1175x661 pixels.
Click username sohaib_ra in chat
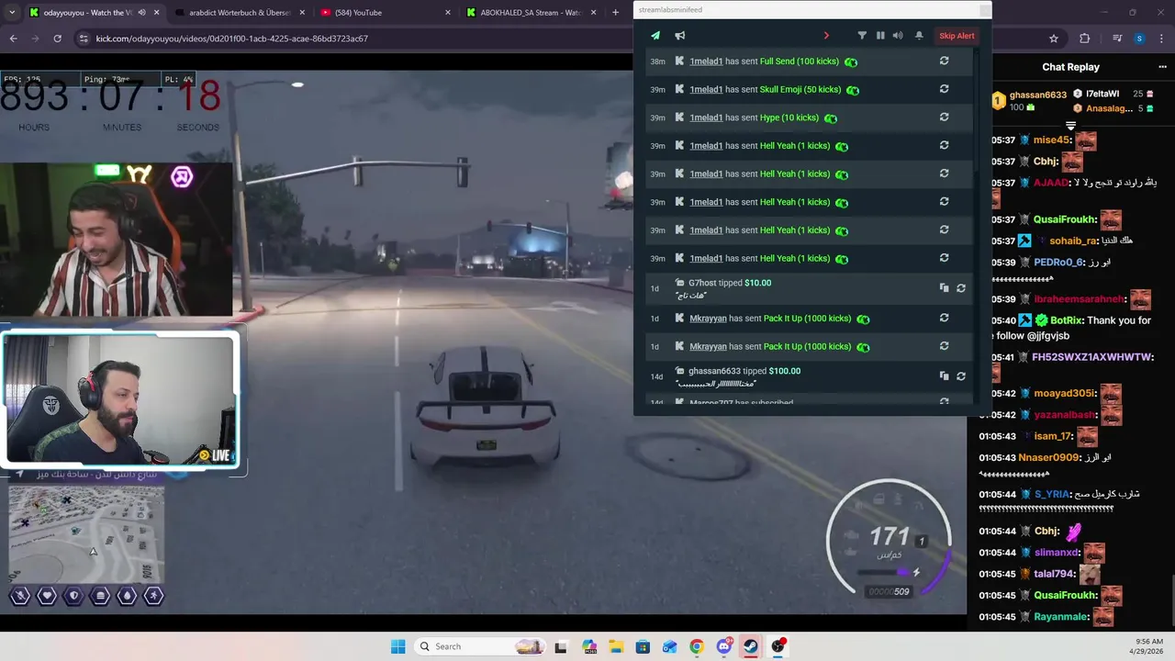(1074, 241)
